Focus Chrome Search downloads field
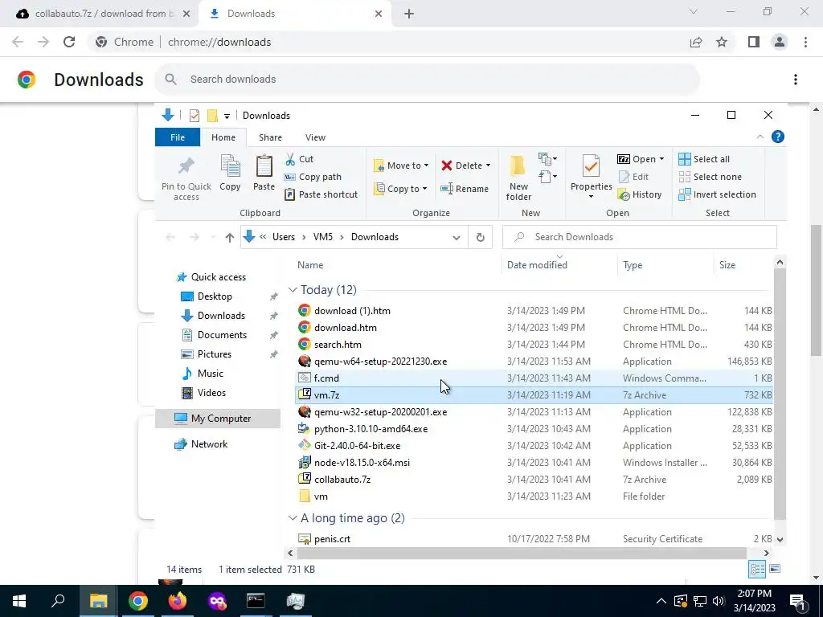The image size is (823, 617). point(428,80)
